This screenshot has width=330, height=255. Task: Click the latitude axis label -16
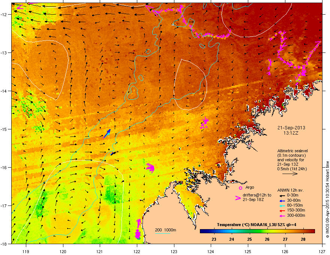(x=4, y=168)
